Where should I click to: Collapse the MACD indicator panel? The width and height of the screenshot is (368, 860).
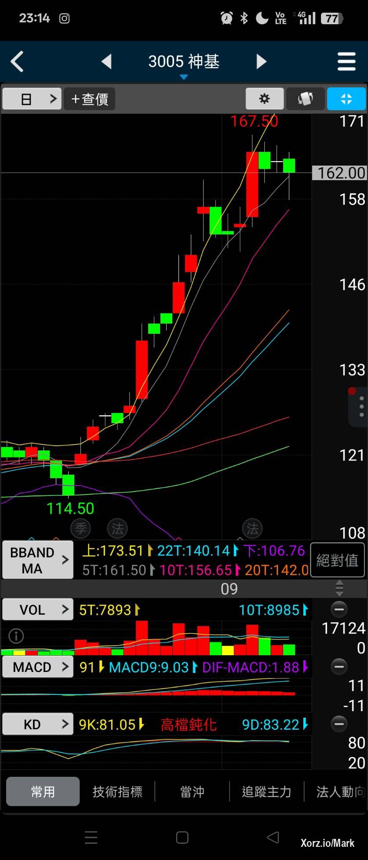339,667
